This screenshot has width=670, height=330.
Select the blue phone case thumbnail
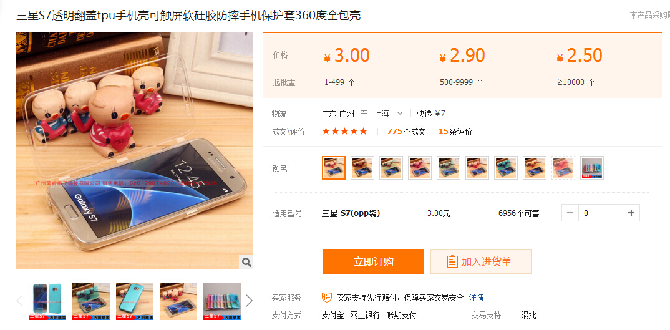(x=47, y=301)
